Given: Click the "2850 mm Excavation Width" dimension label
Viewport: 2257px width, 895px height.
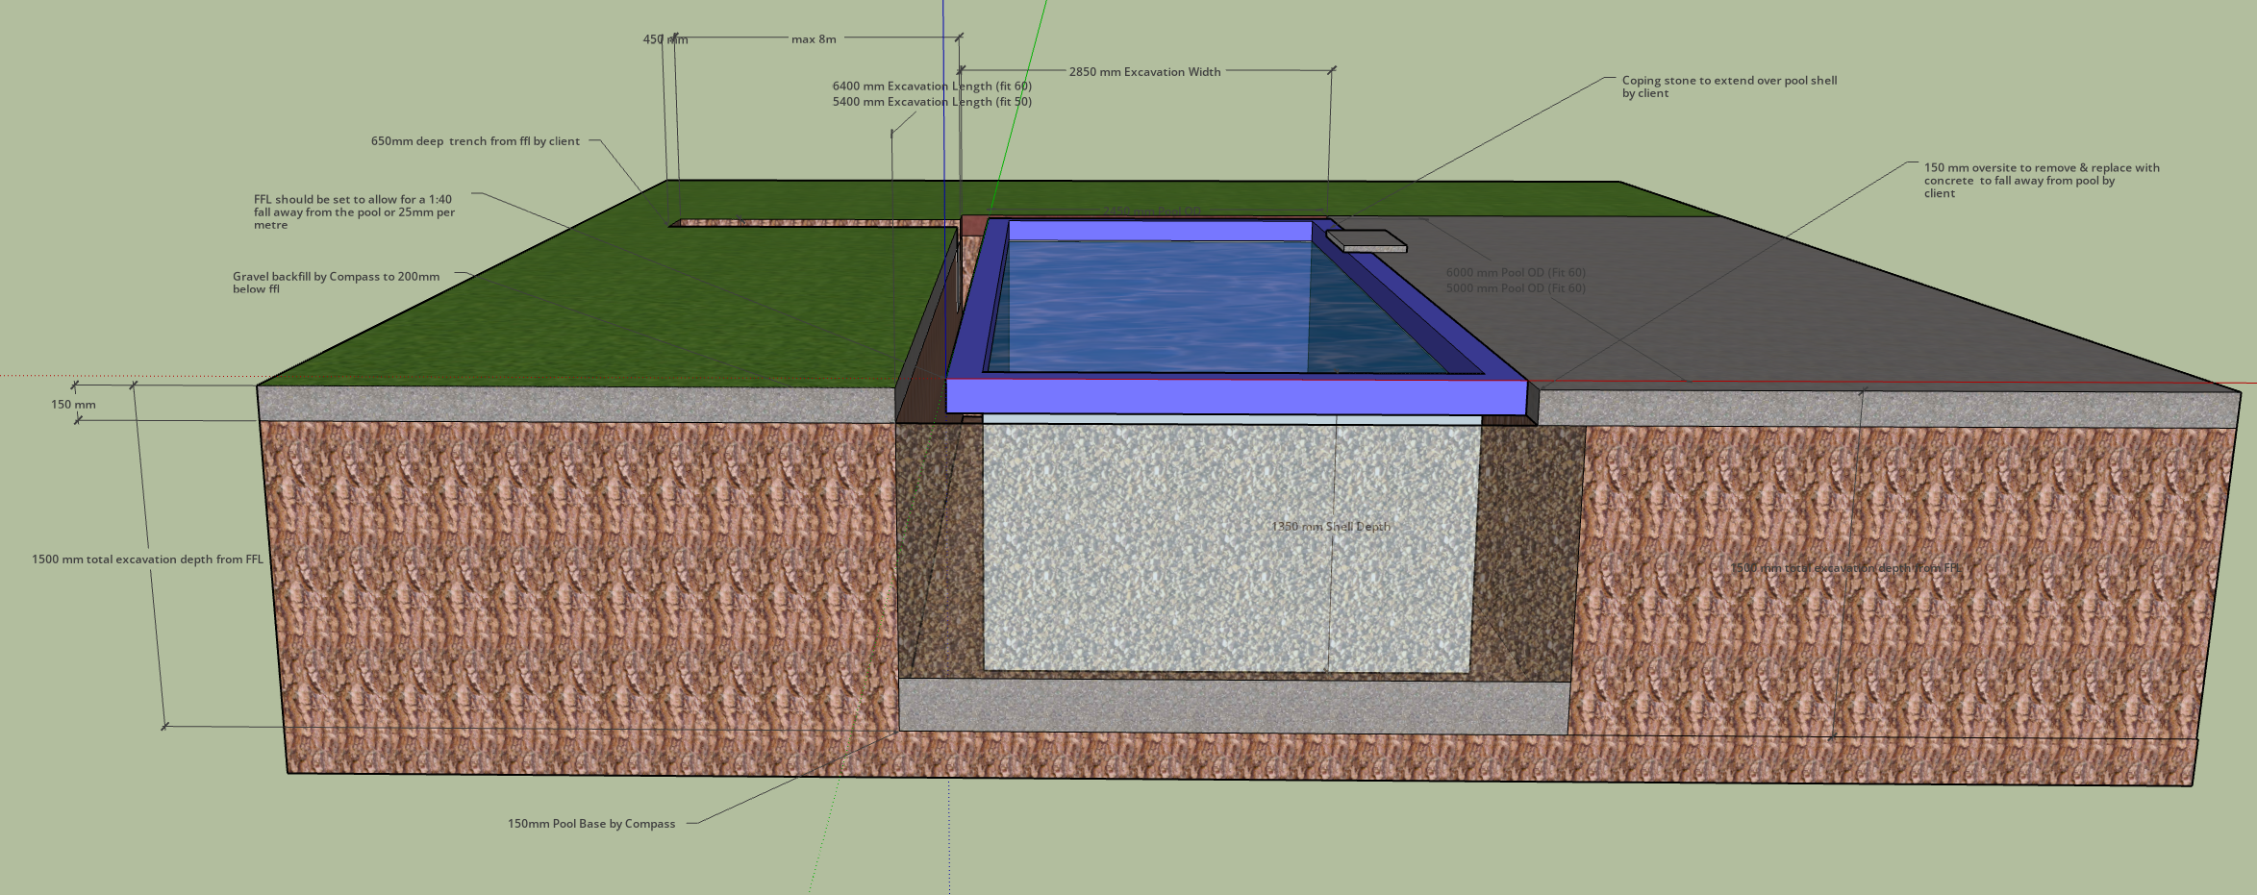Looking at the screenshot, I should pyautogui.click(x=1144, y=72).
